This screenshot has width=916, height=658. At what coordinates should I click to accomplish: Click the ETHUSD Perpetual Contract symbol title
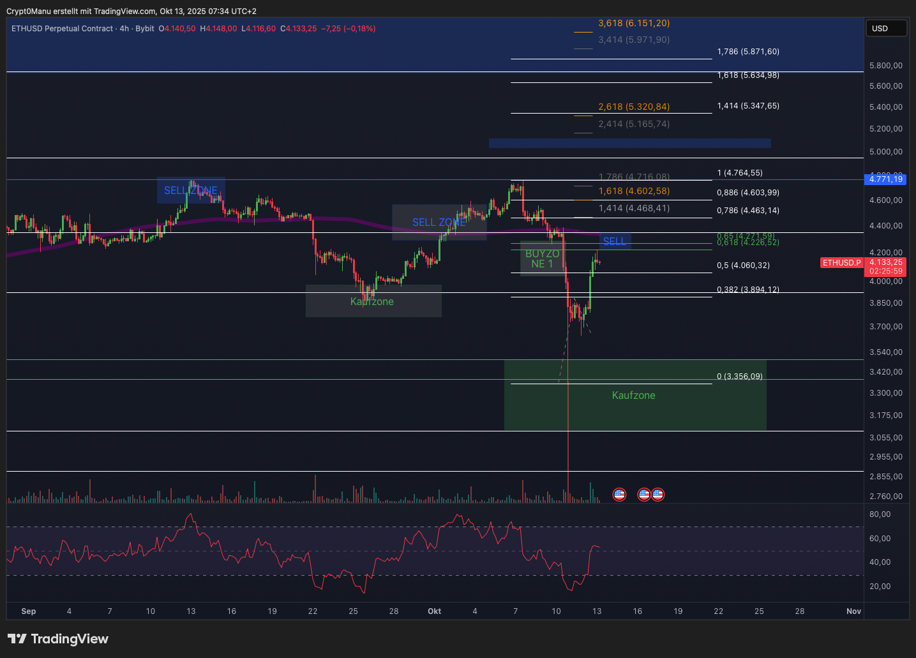pos(62,29)
